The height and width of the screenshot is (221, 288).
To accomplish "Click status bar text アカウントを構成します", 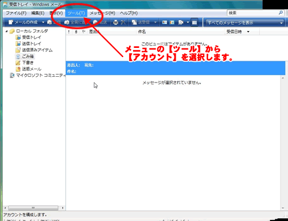I will coord(25,215).
